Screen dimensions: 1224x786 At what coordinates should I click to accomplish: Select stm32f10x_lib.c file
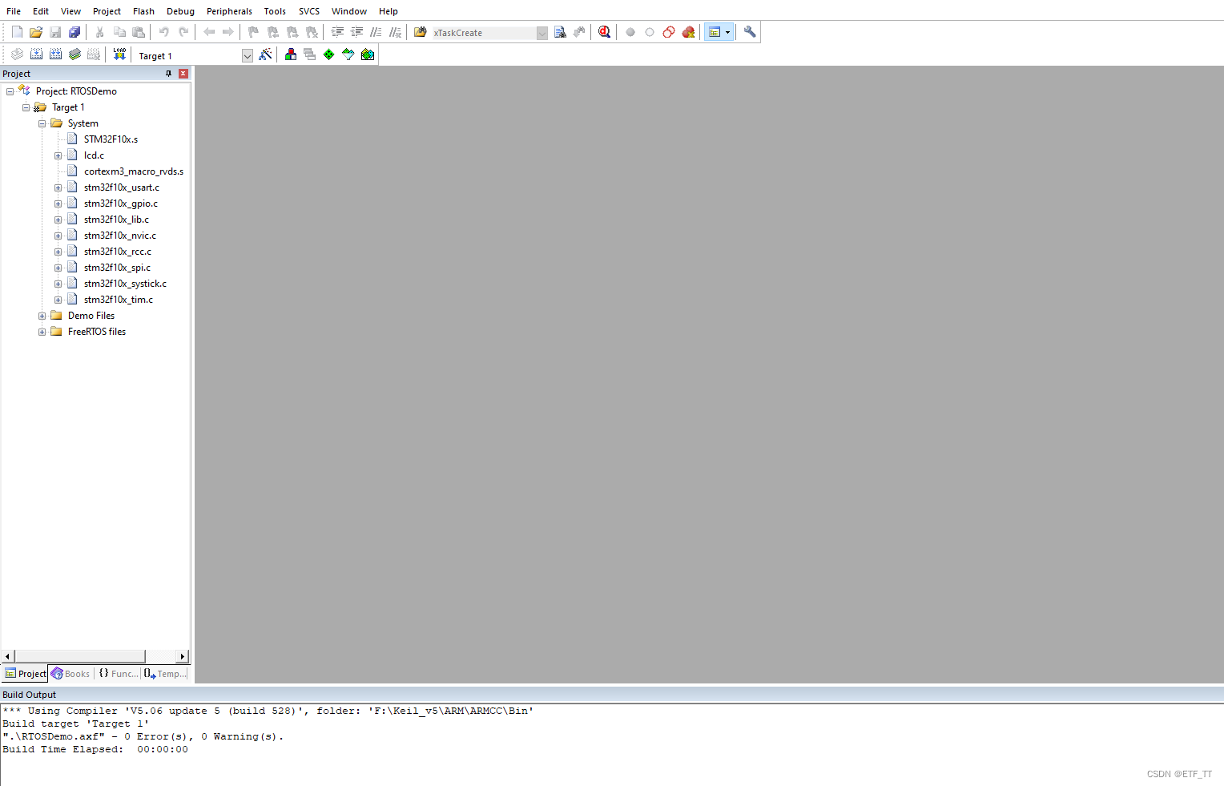tap(116, 220)
